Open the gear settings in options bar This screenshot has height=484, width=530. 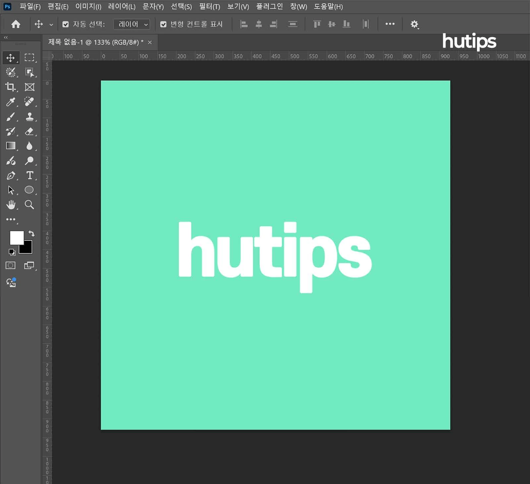(414, 24)
